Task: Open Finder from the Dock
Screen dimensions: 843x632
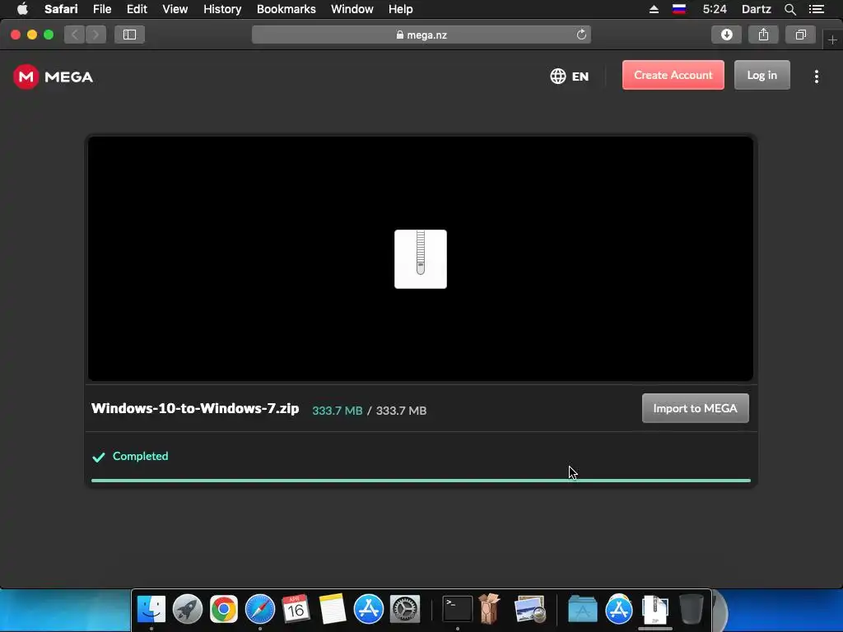Action: (151, 609)
